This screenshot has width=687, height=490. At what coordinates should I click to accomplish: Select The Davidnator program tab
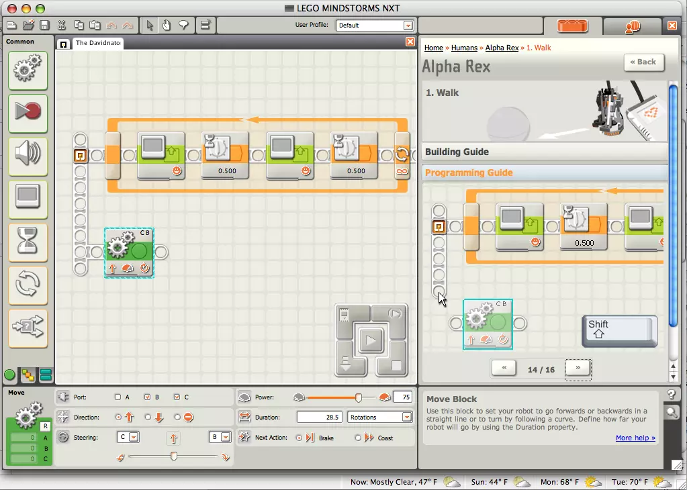point(97,43)
